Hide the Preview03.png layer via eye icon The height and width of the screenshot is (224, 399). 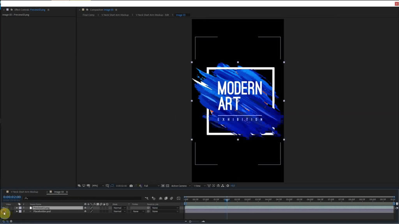click(4, 208)
